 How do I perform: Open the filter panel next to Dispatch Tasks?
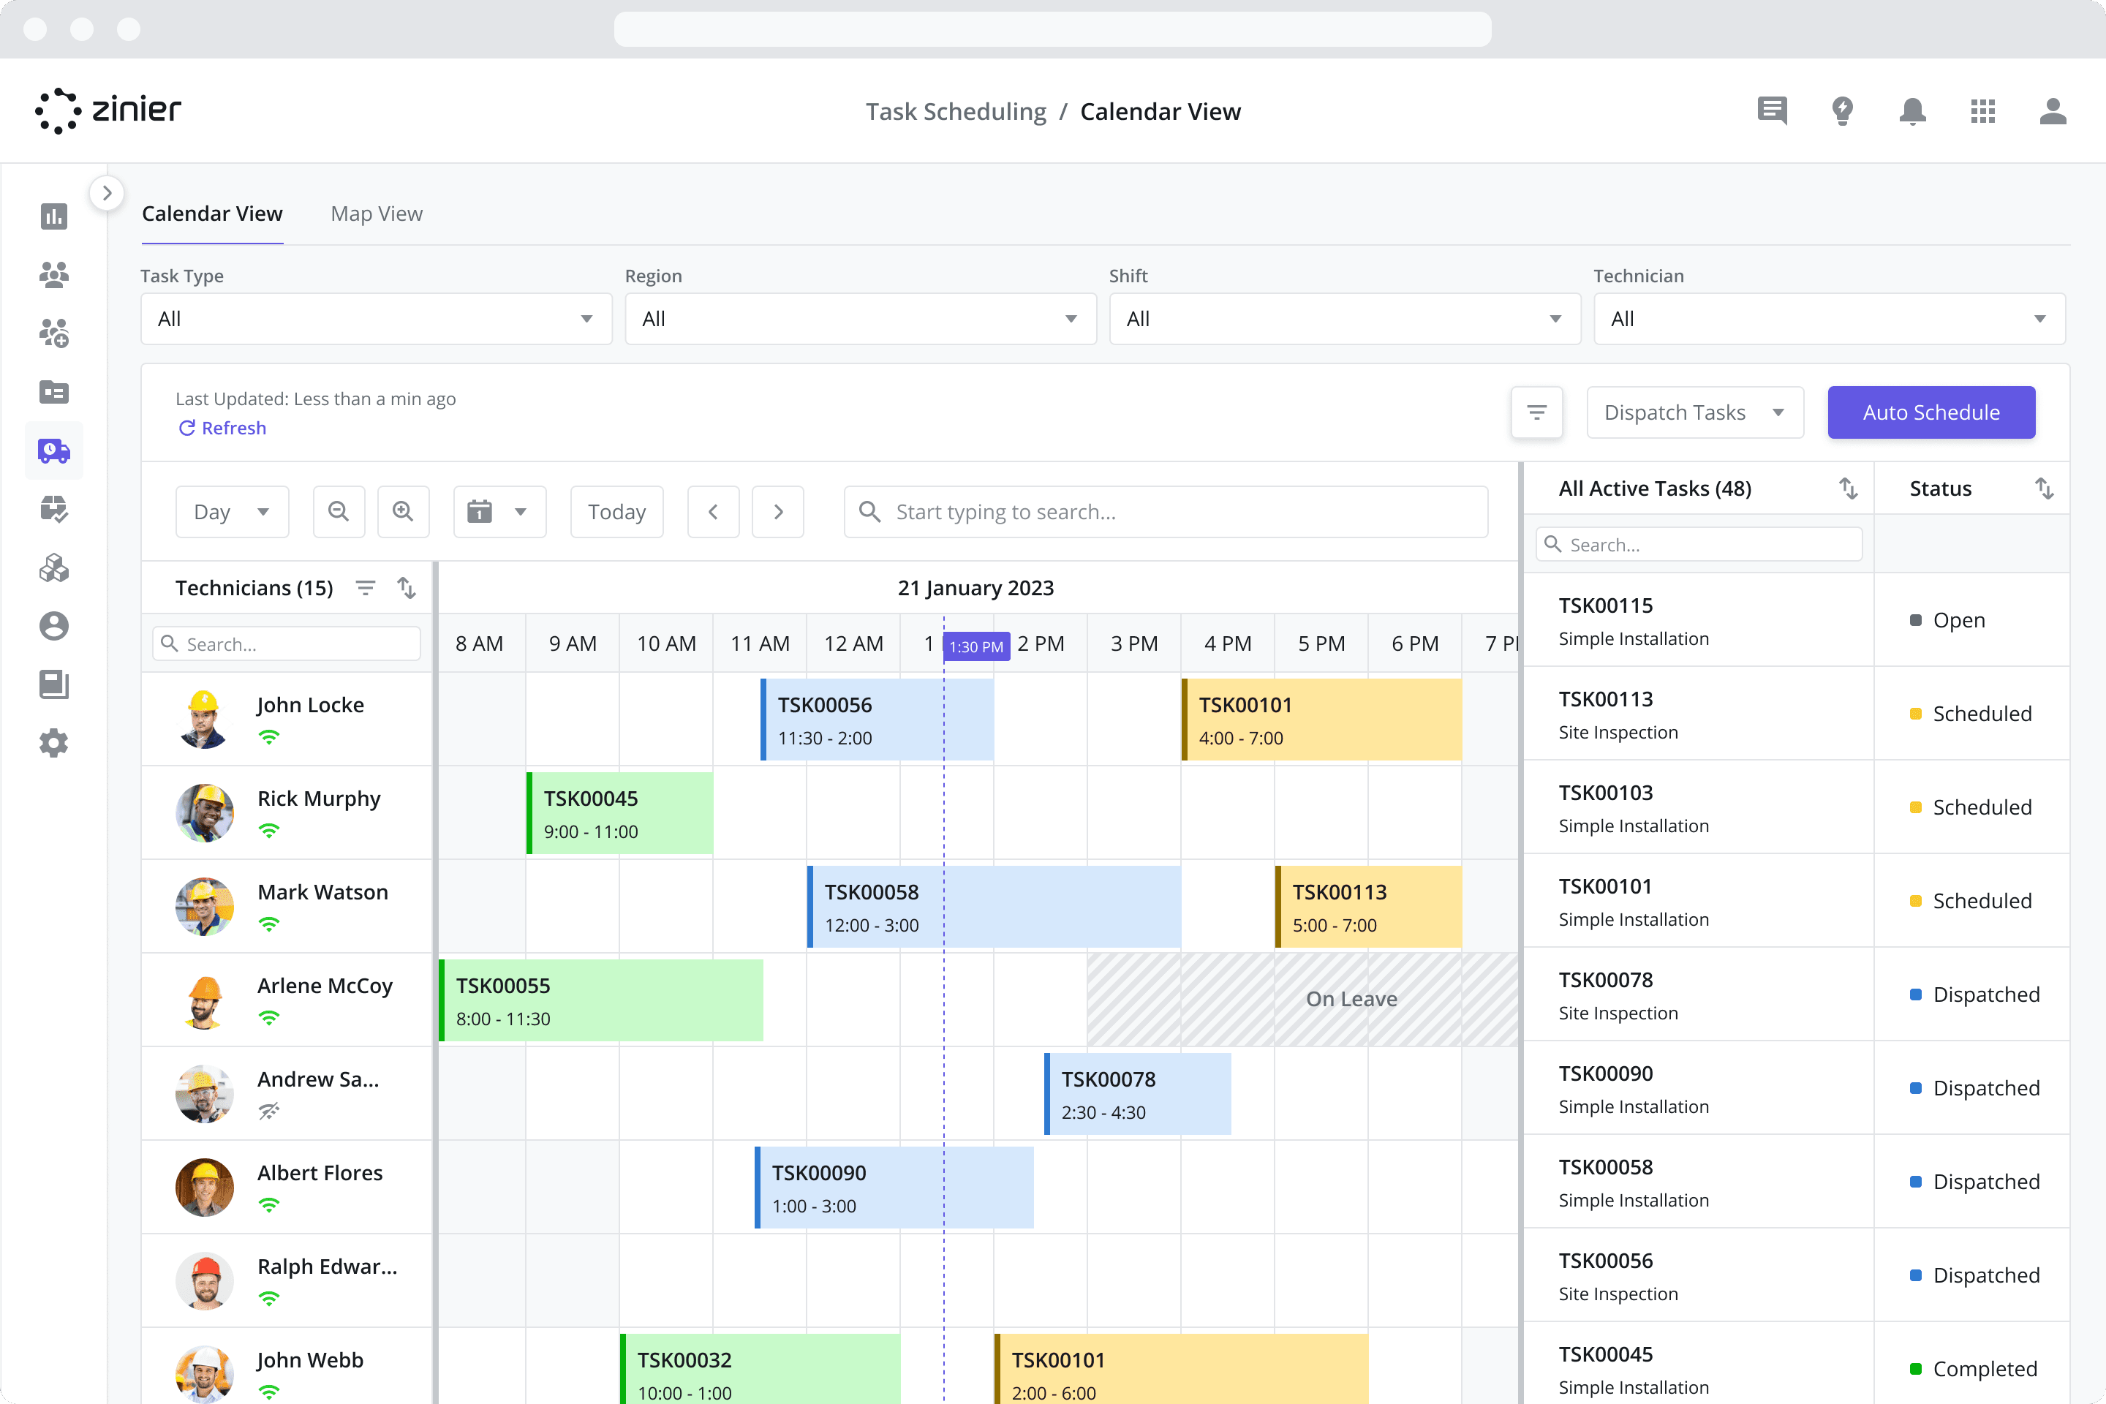coord(1536,412)
